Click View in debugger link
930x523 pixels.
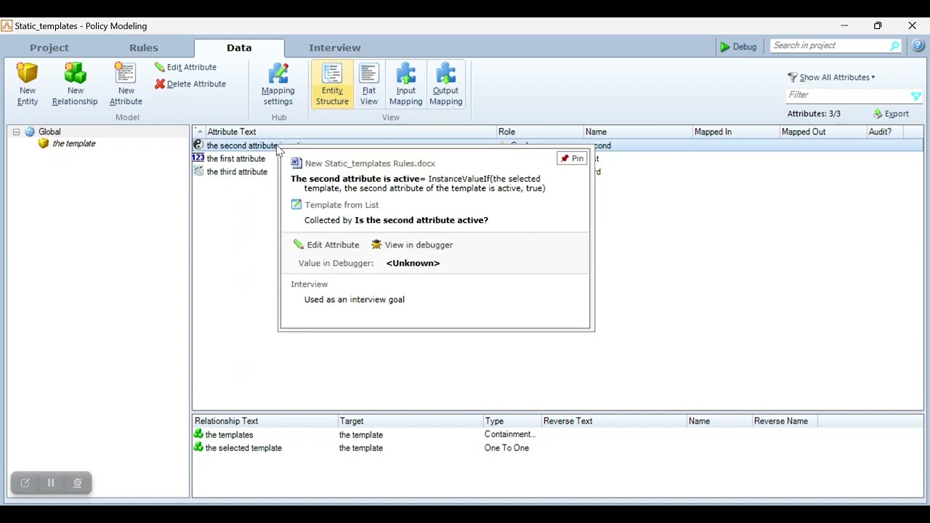(x=412, y=245)
